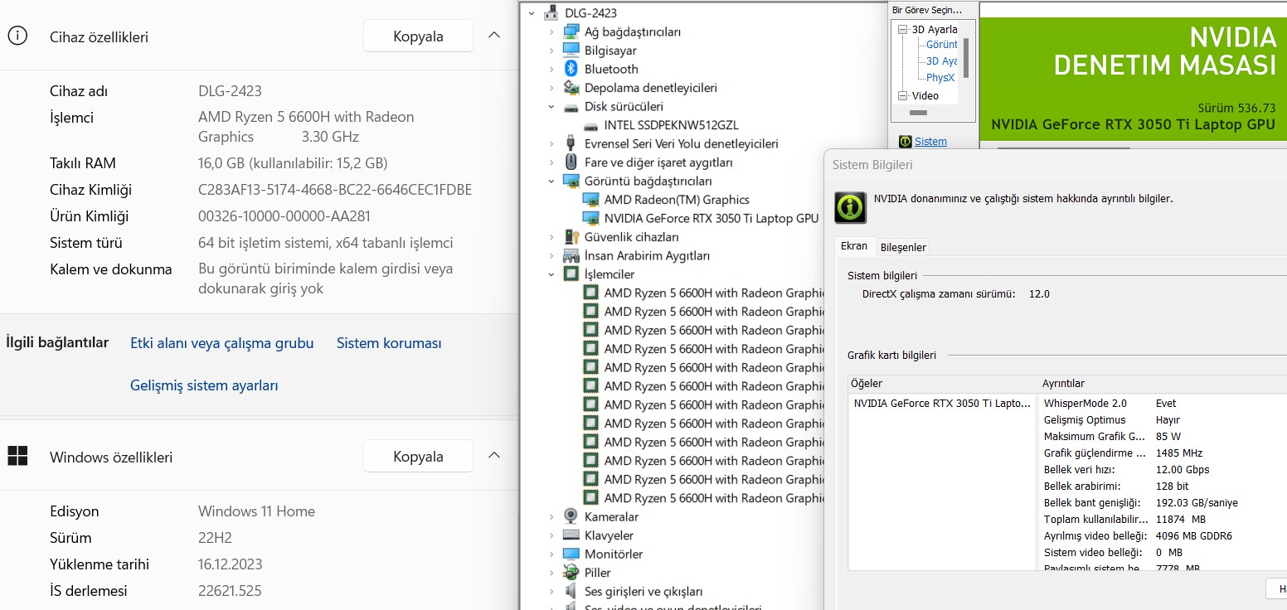Click the Bluetooth icon in device tree
This screenshot has width=1287, height=610.
coord(571,69)
